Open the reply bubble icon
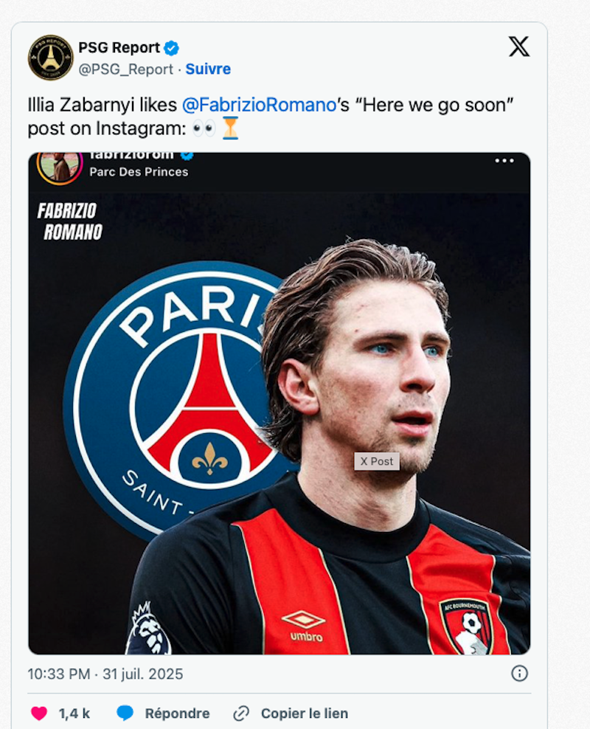 point(124,713)
